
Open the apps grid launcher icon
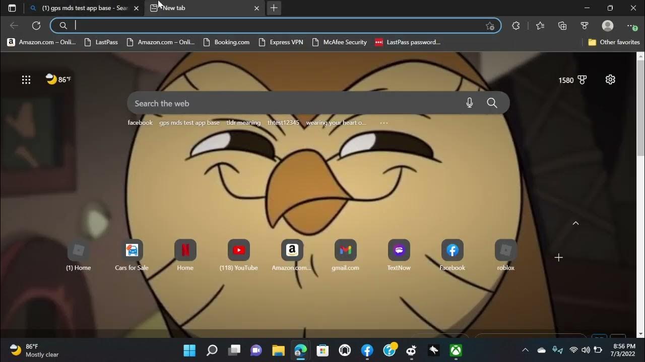[26, 79]
